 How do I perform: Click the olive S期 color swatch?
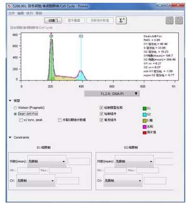click(x=145, y=121)
